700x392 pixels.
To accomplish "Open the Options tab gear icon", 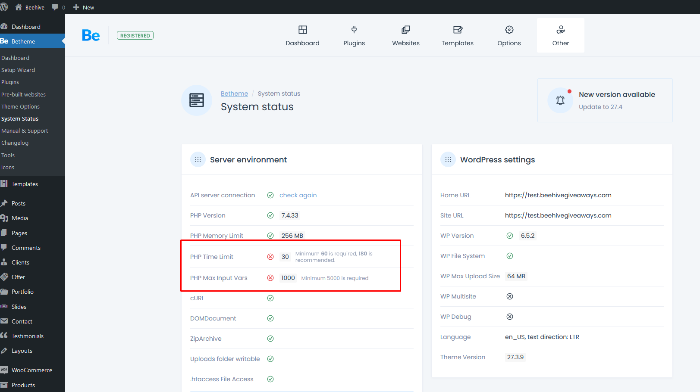I will point(509,30).
